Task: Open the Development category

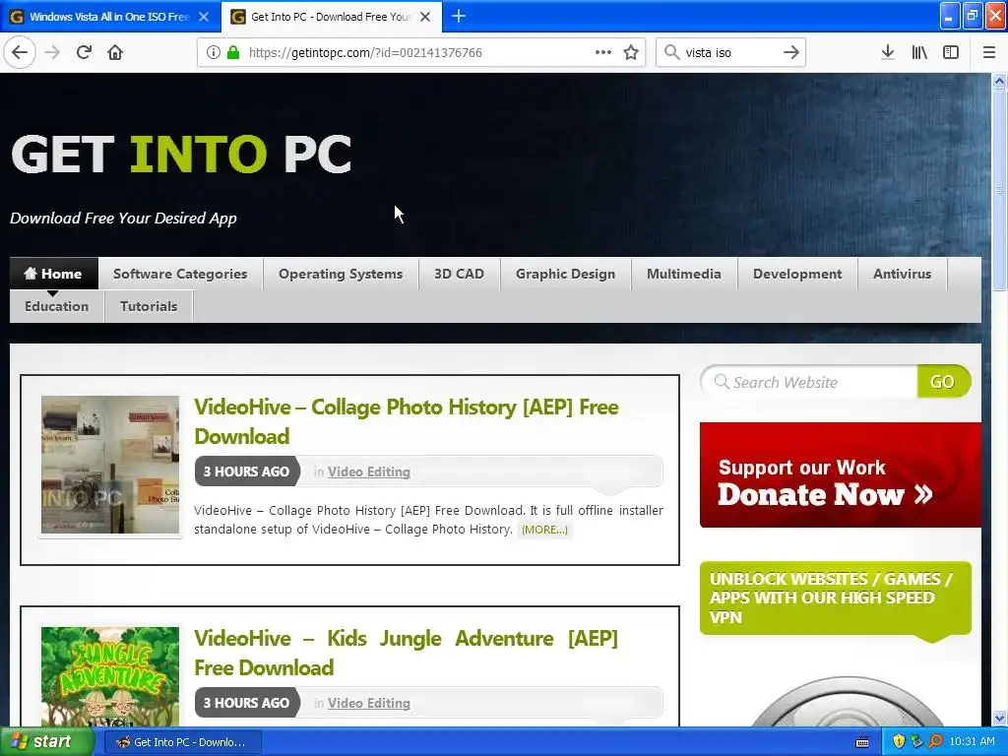Action: pos(797,274)
